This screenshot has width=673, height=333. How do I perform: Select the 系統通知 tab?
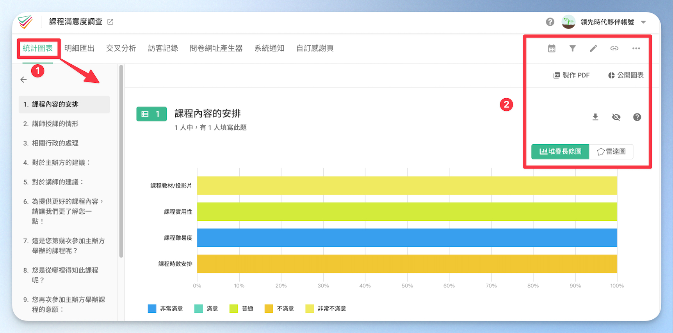click(x=269, y=48)
